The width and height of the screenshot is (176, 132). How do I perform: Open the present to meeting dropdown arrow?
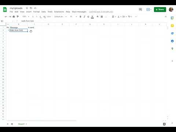click(x=151, y=10)
